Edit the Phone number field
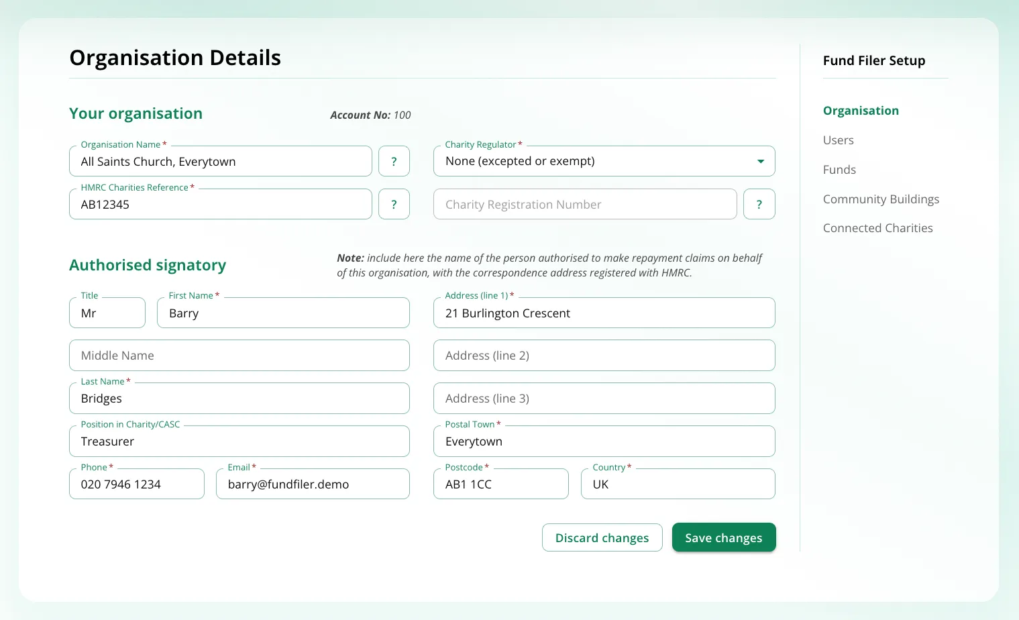 tap(137, 484)
